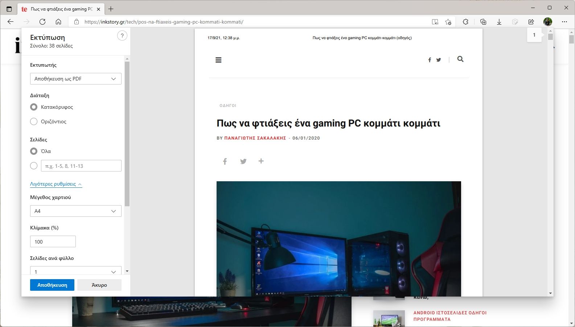
Task: Close the inkstory gaming PC tab
Action: pyautogui.click(x=99, y=9)
